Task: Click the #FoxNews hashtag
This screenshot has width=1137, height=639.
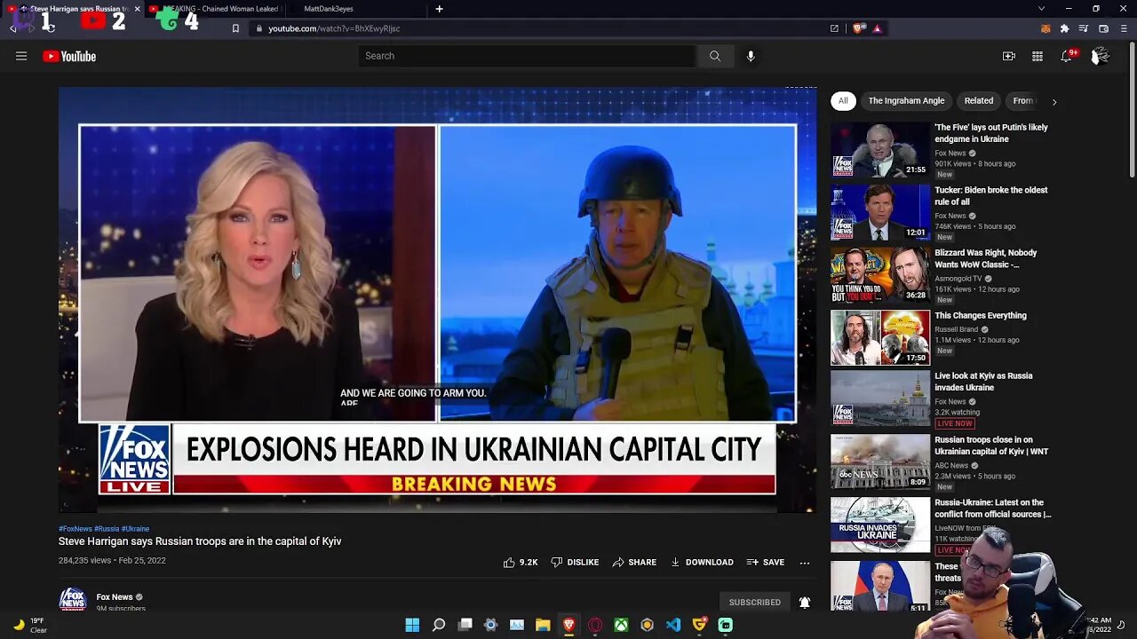Action: (76, 529)
